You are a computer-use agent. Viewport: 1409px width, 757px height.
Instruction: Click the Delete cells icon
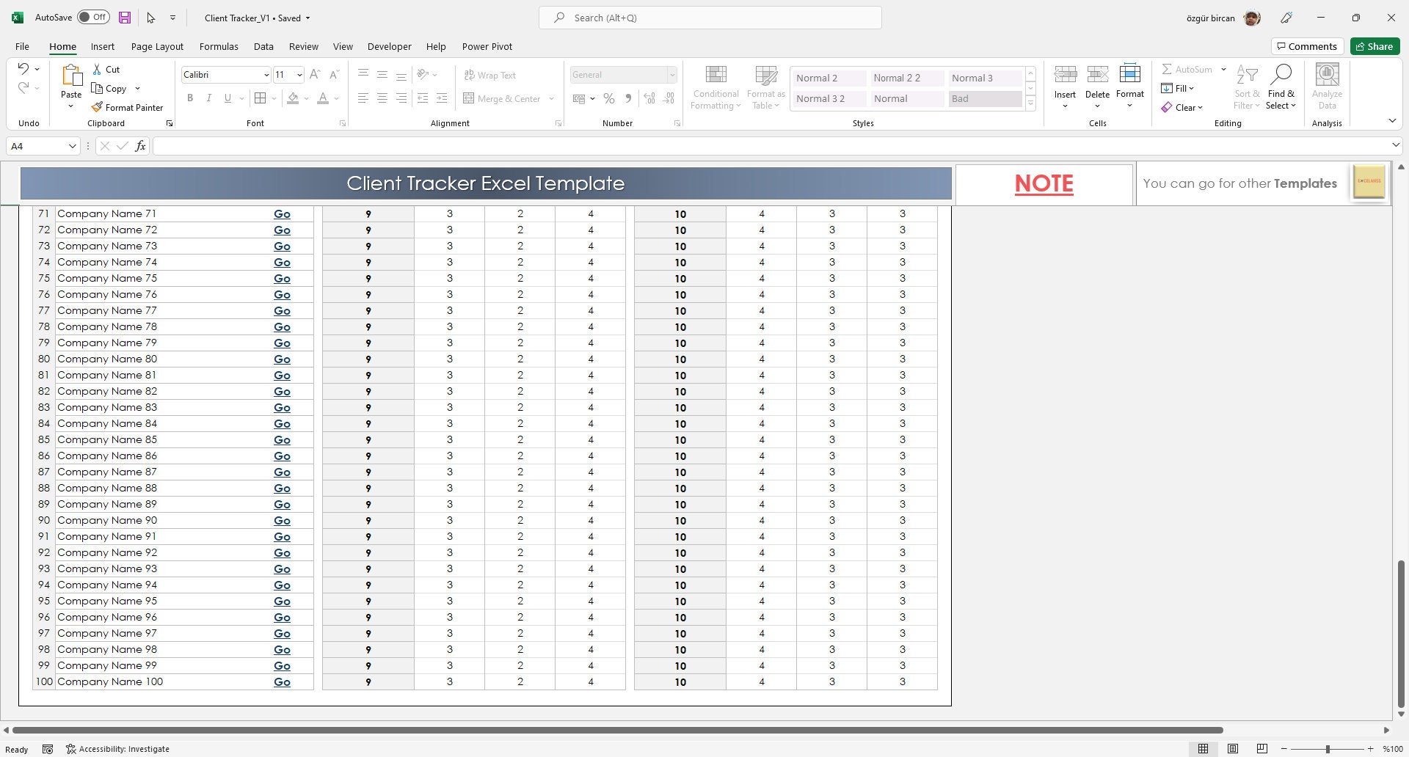[1097, 74]
